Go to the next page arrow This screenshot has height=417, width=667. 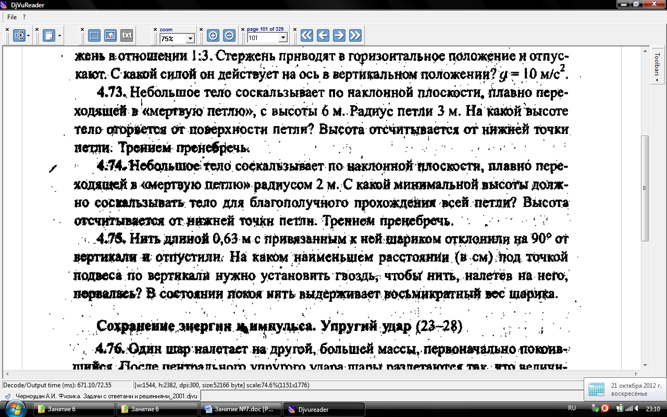339,35
